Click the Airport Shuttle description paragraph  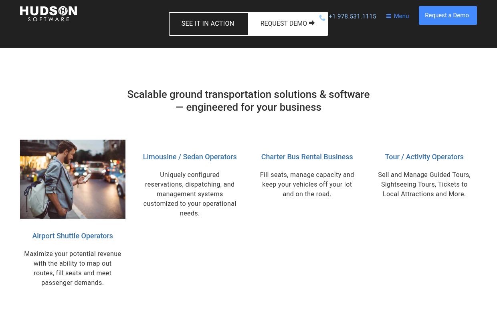coord(73,268)
